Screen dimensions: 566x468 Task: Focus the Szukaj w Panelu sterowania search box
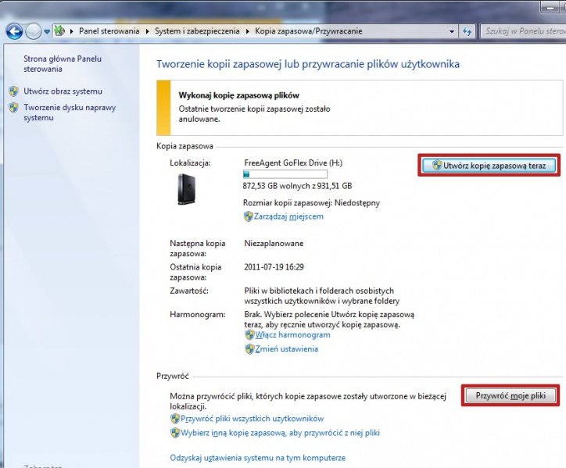tap(520, 31)
